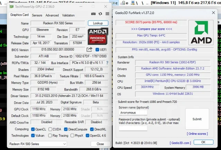Viewport: 221px width, 150px height.
Task: Toggle the Ray Tracing checkbox
Action: (x=50, y=136)
